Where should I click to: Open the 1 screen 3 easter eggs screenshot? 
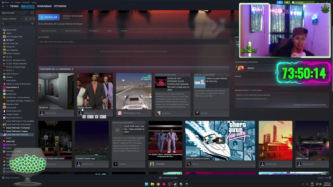[92, 141]
